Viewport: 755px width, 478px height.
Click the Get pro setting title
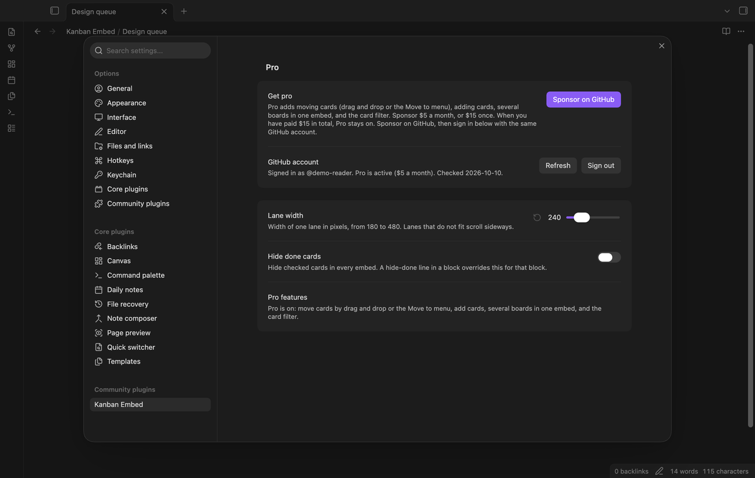(280, 96)
